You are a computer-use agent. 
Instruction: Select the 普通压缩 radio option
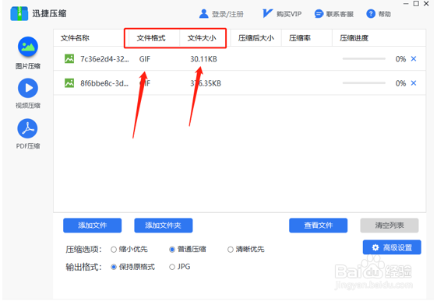tap(172, 250)
